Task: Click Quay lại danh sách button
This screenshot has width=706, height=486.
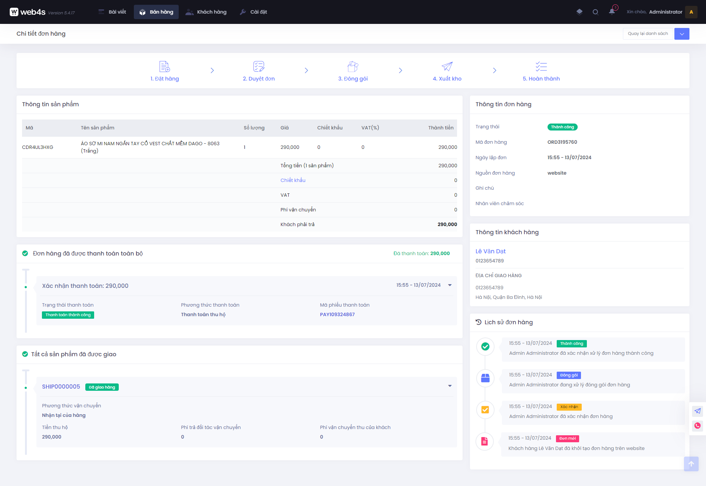Action: click(648, 34)
